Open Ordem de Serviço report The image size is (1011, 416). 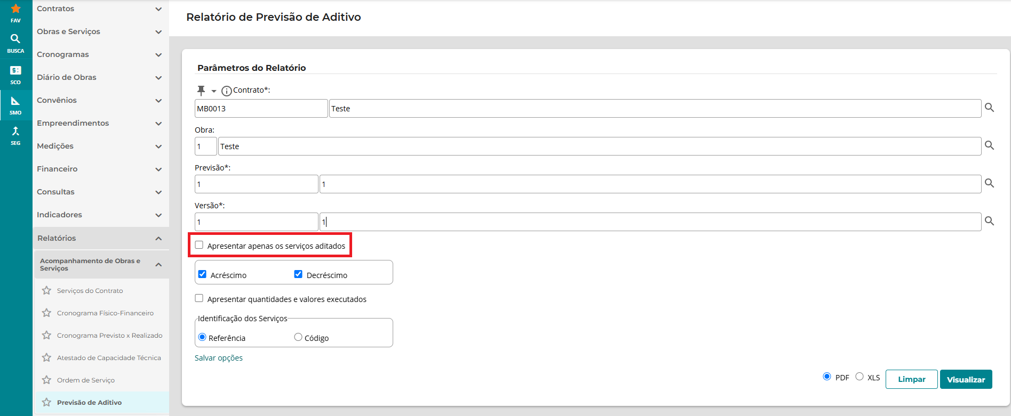86,380
